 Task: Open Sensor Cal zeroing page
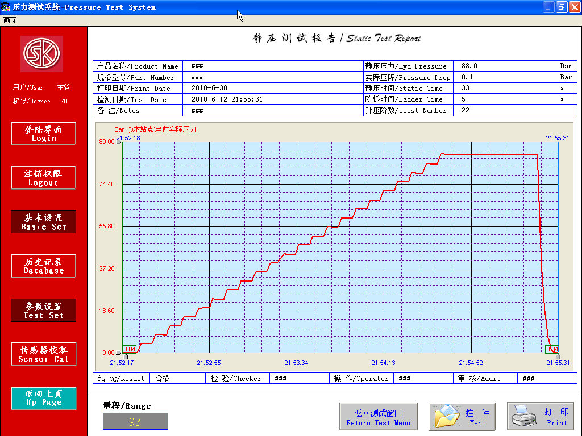(43, 354)
